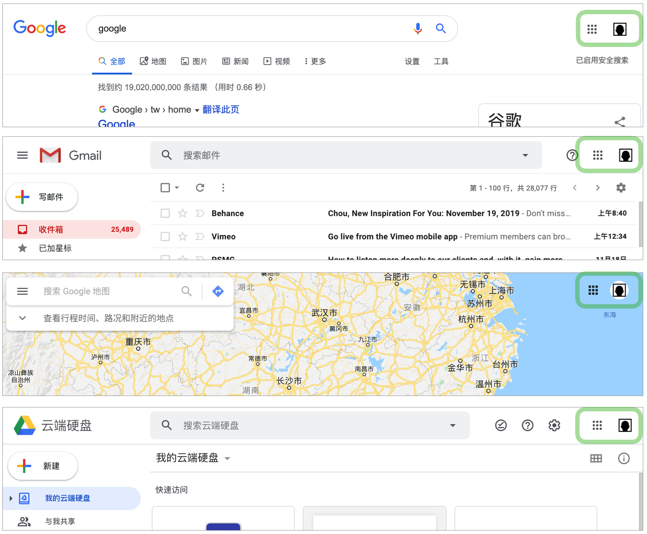Viewport: 647px width, 534px height.
Task: Open Google apps grid on Maps
Action: point(593,290)
